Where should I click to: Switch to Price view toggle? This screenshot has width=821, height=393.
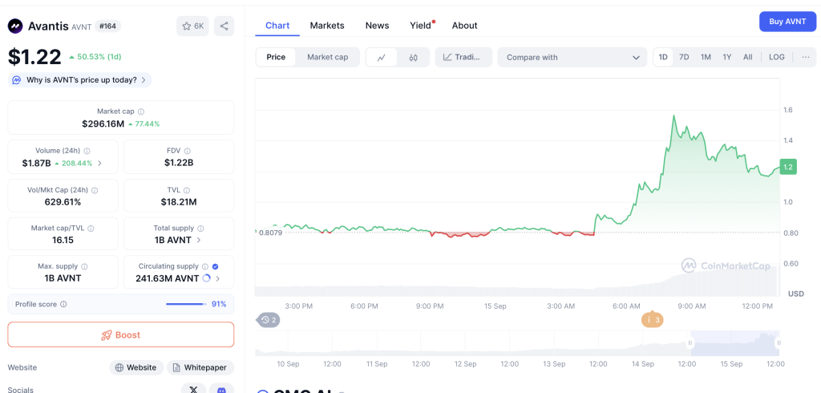tap(276, 57)
